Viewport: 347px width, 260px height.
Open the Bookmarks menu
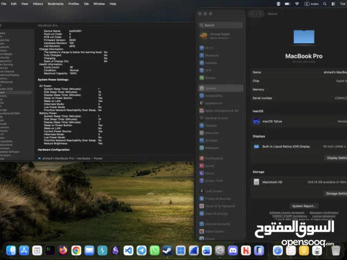(55, 4)
